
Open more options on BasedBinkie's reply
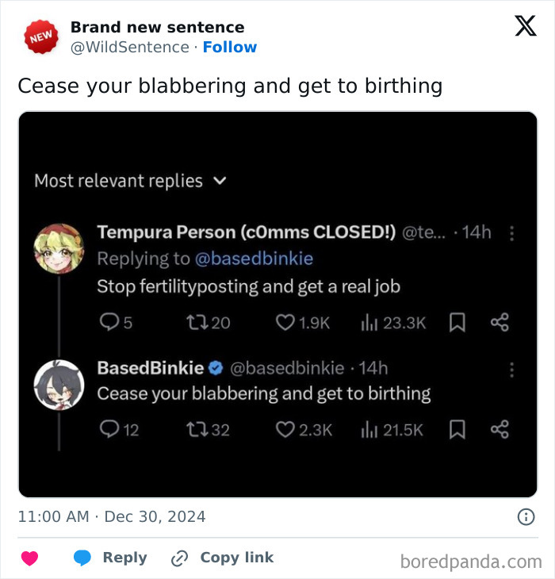click(x=512, y=370)
